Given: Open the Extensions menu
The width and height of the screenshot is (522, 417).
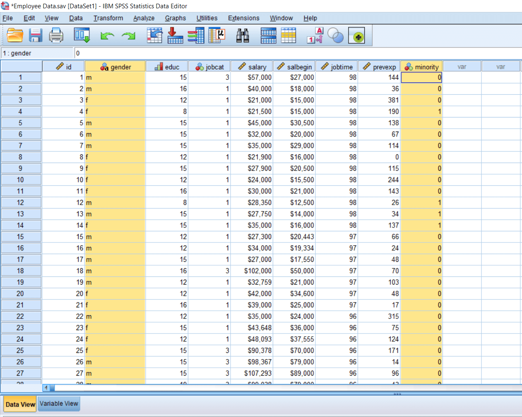Looking at the screenshot, I should click(243, 18).
